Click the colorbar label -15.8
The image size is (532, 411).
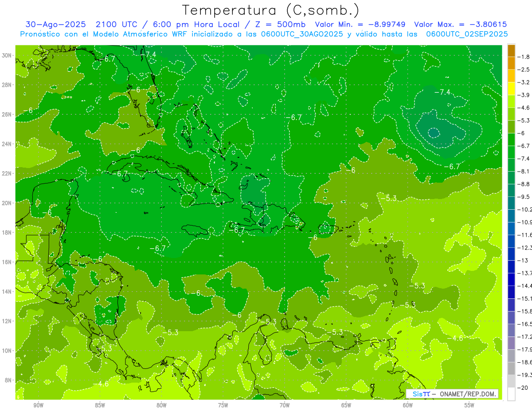[x=525, y=311]
